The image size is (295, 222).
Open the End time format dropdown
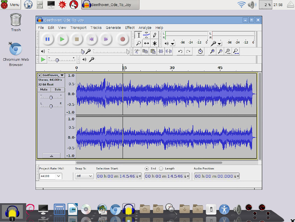(x=188, y=176)
